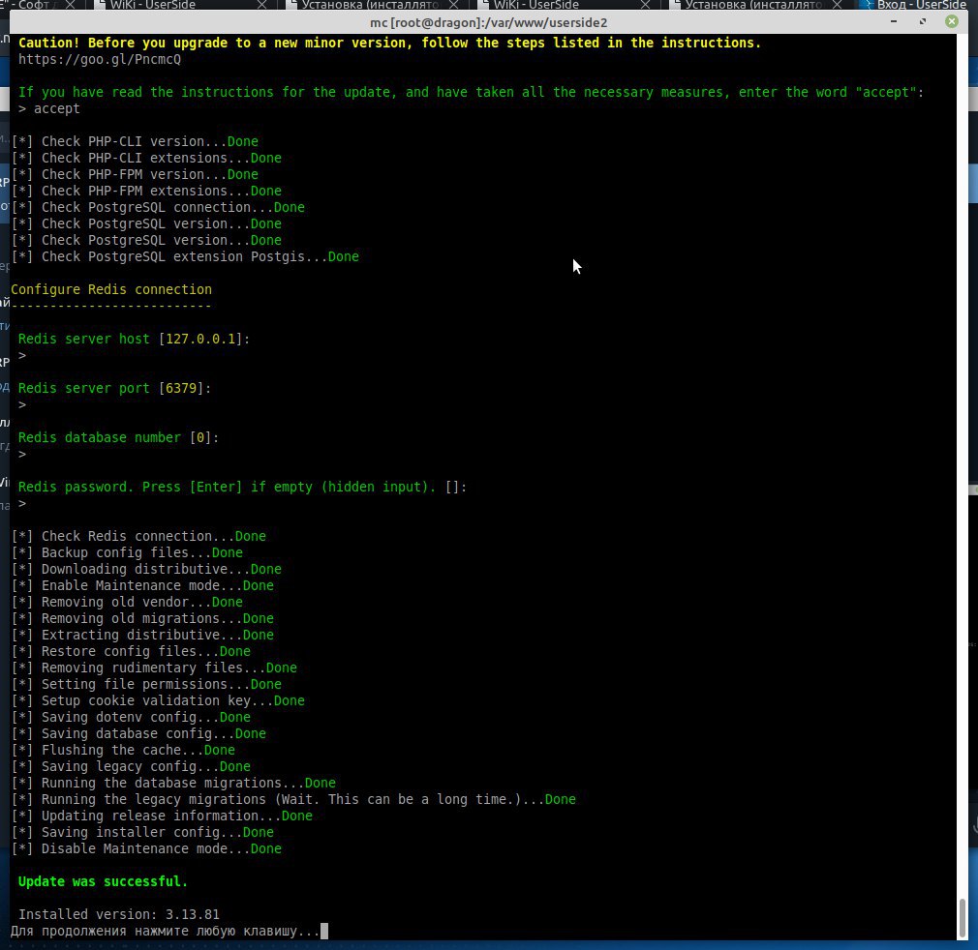Maximize the mc terminal window
Viewport: 978px width, 950px height.
[923, 22]
